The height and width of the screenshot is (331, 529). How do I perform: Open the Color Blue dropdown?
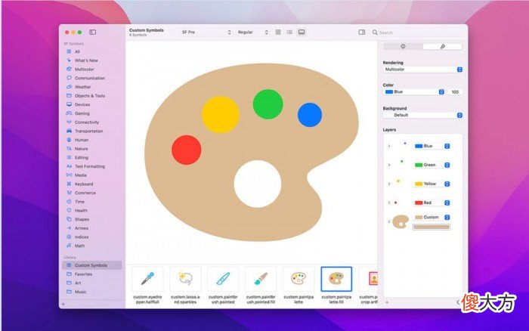[414, 91]
